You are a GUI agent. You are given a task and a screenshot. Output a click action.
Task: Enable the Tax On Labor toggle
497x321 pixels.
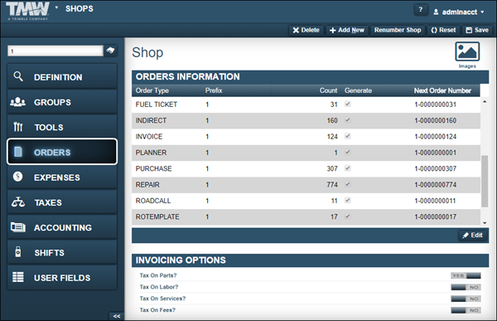pos(466,287)
